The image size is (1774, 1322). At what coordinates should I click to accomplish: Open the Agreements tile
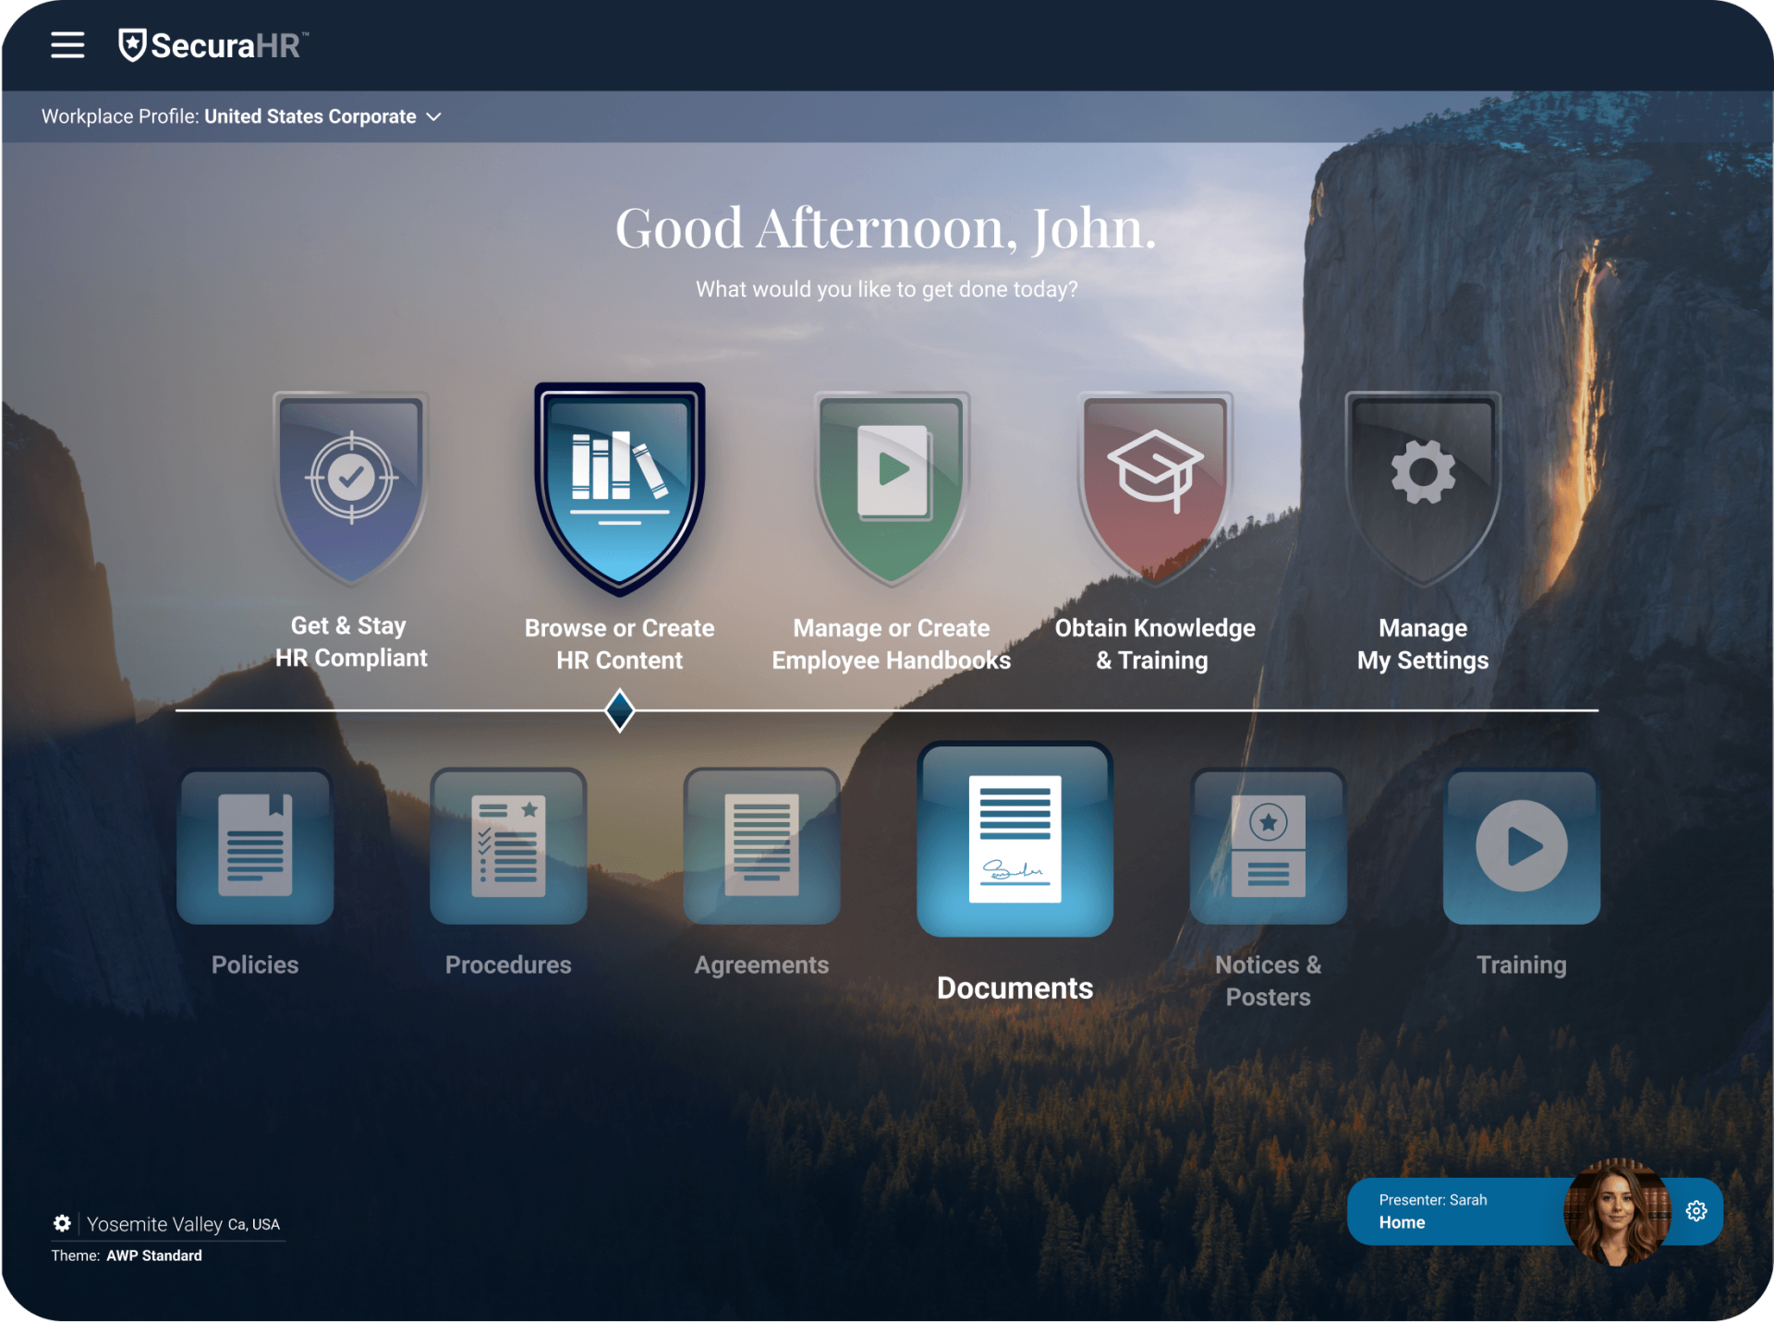tap(761, 846)
